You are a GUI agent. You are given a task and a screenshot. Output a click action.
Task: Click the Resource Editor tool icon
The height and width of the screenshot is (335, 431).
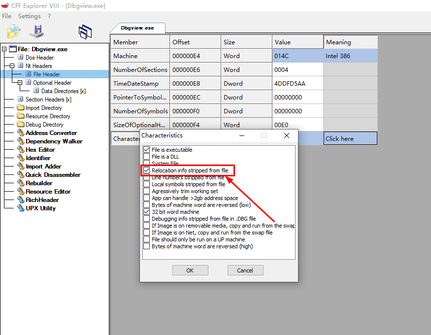[21, 191]
